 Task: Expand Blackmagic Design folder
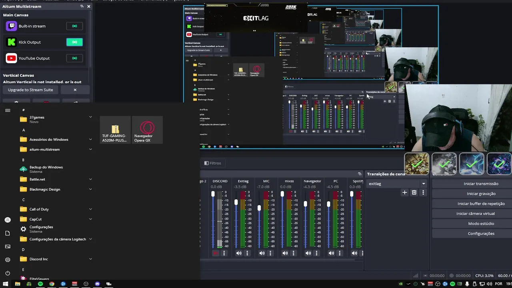(90, 189)
